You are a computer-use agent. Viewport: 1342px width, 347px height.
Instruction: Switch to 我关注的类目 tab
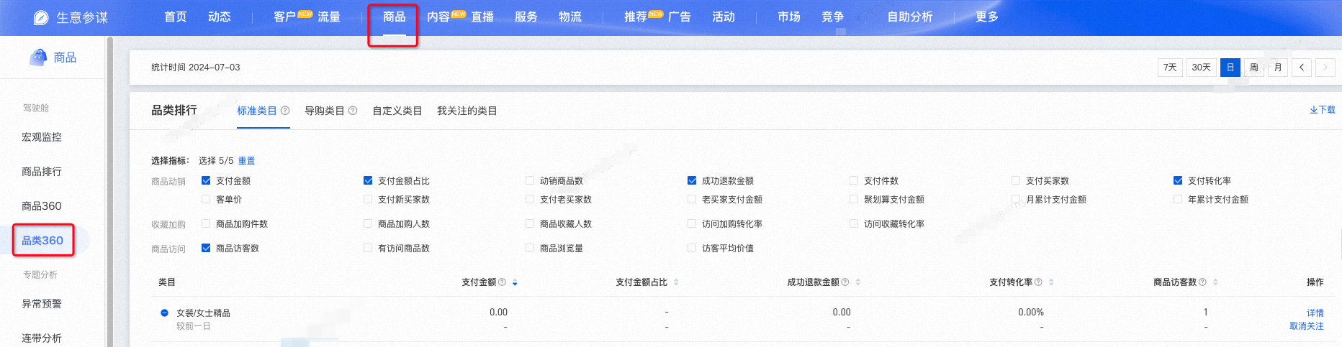pyautogui.click(x=467, y=111)
